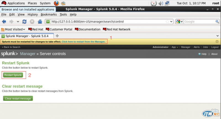Open the File menu

pos(4,15)
